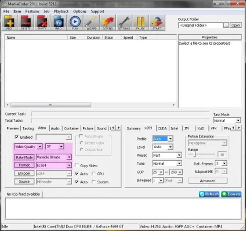Open the Tune Normal dropdown
The height and width of the screenshot is (231, 246).
click(x=179, y=164)
